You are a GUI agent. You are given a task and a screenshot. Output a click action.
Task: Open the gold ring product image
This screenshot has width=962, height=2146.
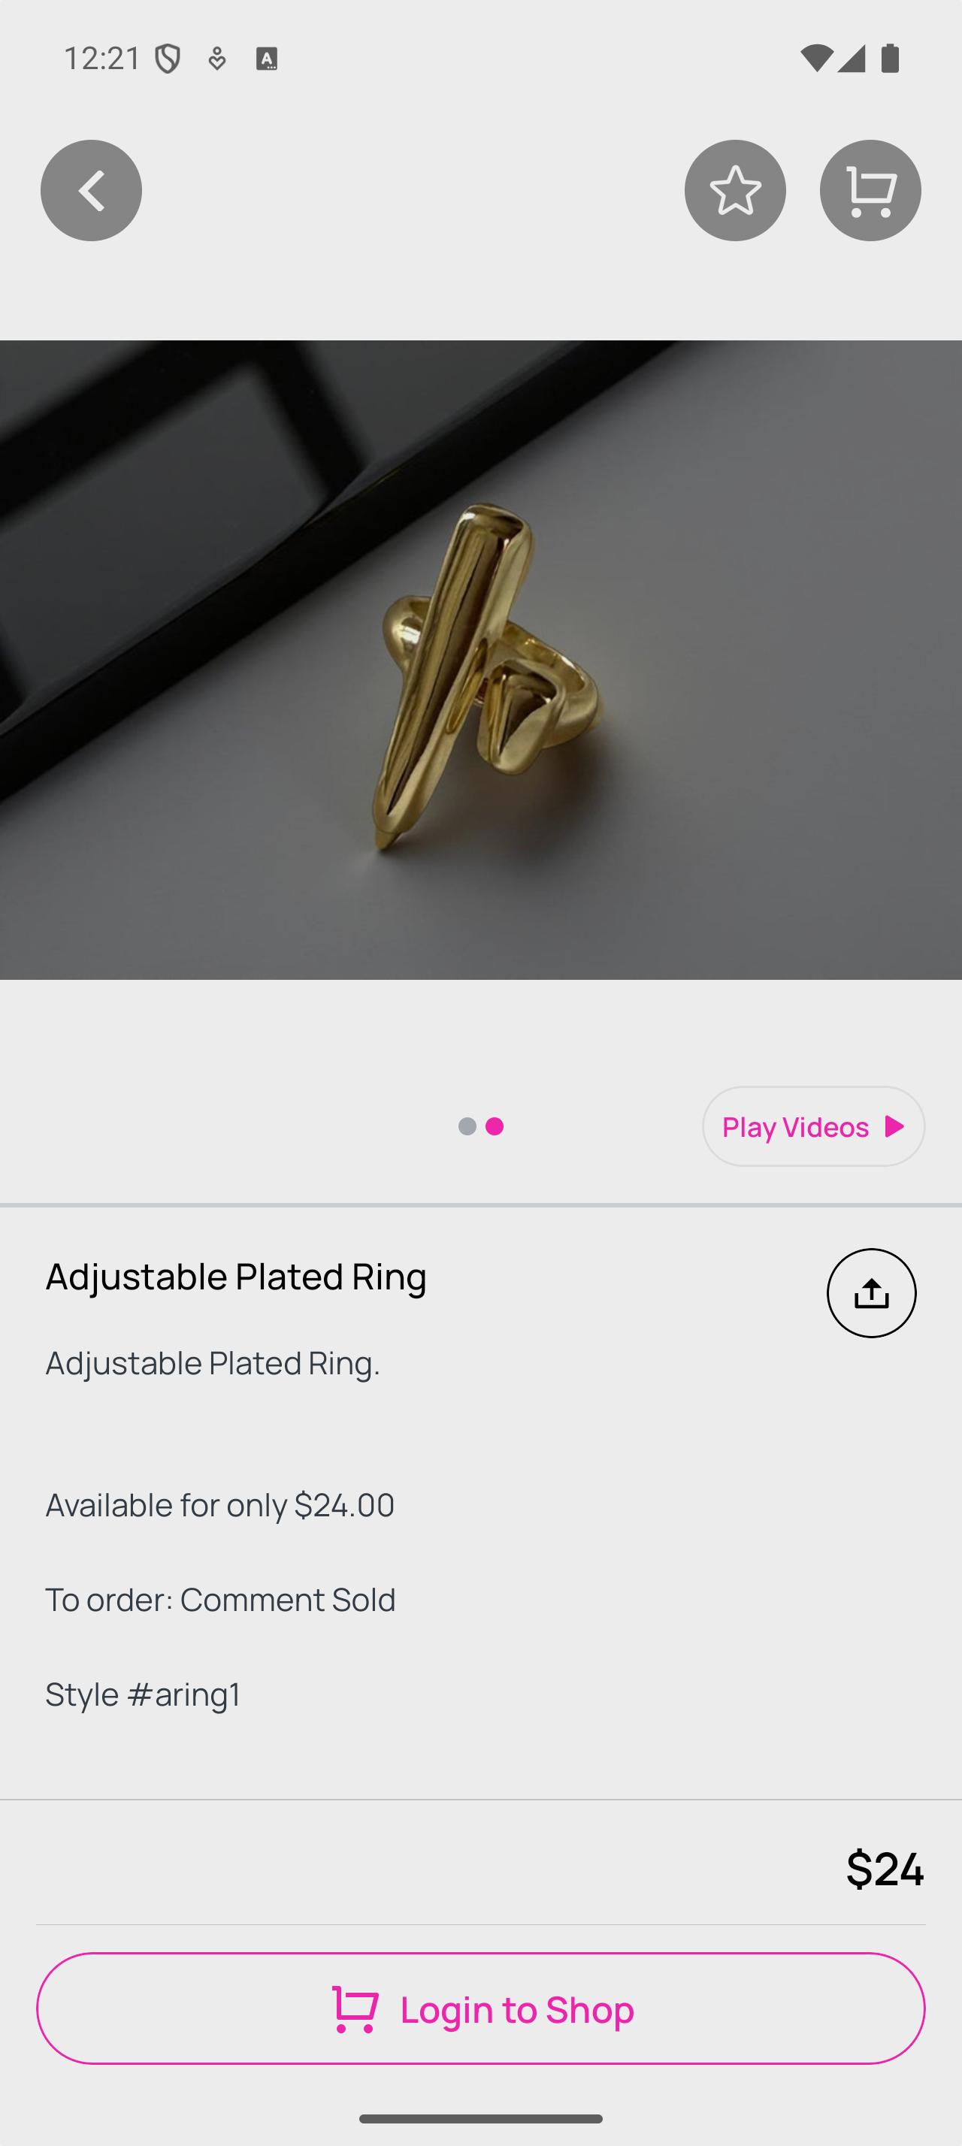[480, 660]
